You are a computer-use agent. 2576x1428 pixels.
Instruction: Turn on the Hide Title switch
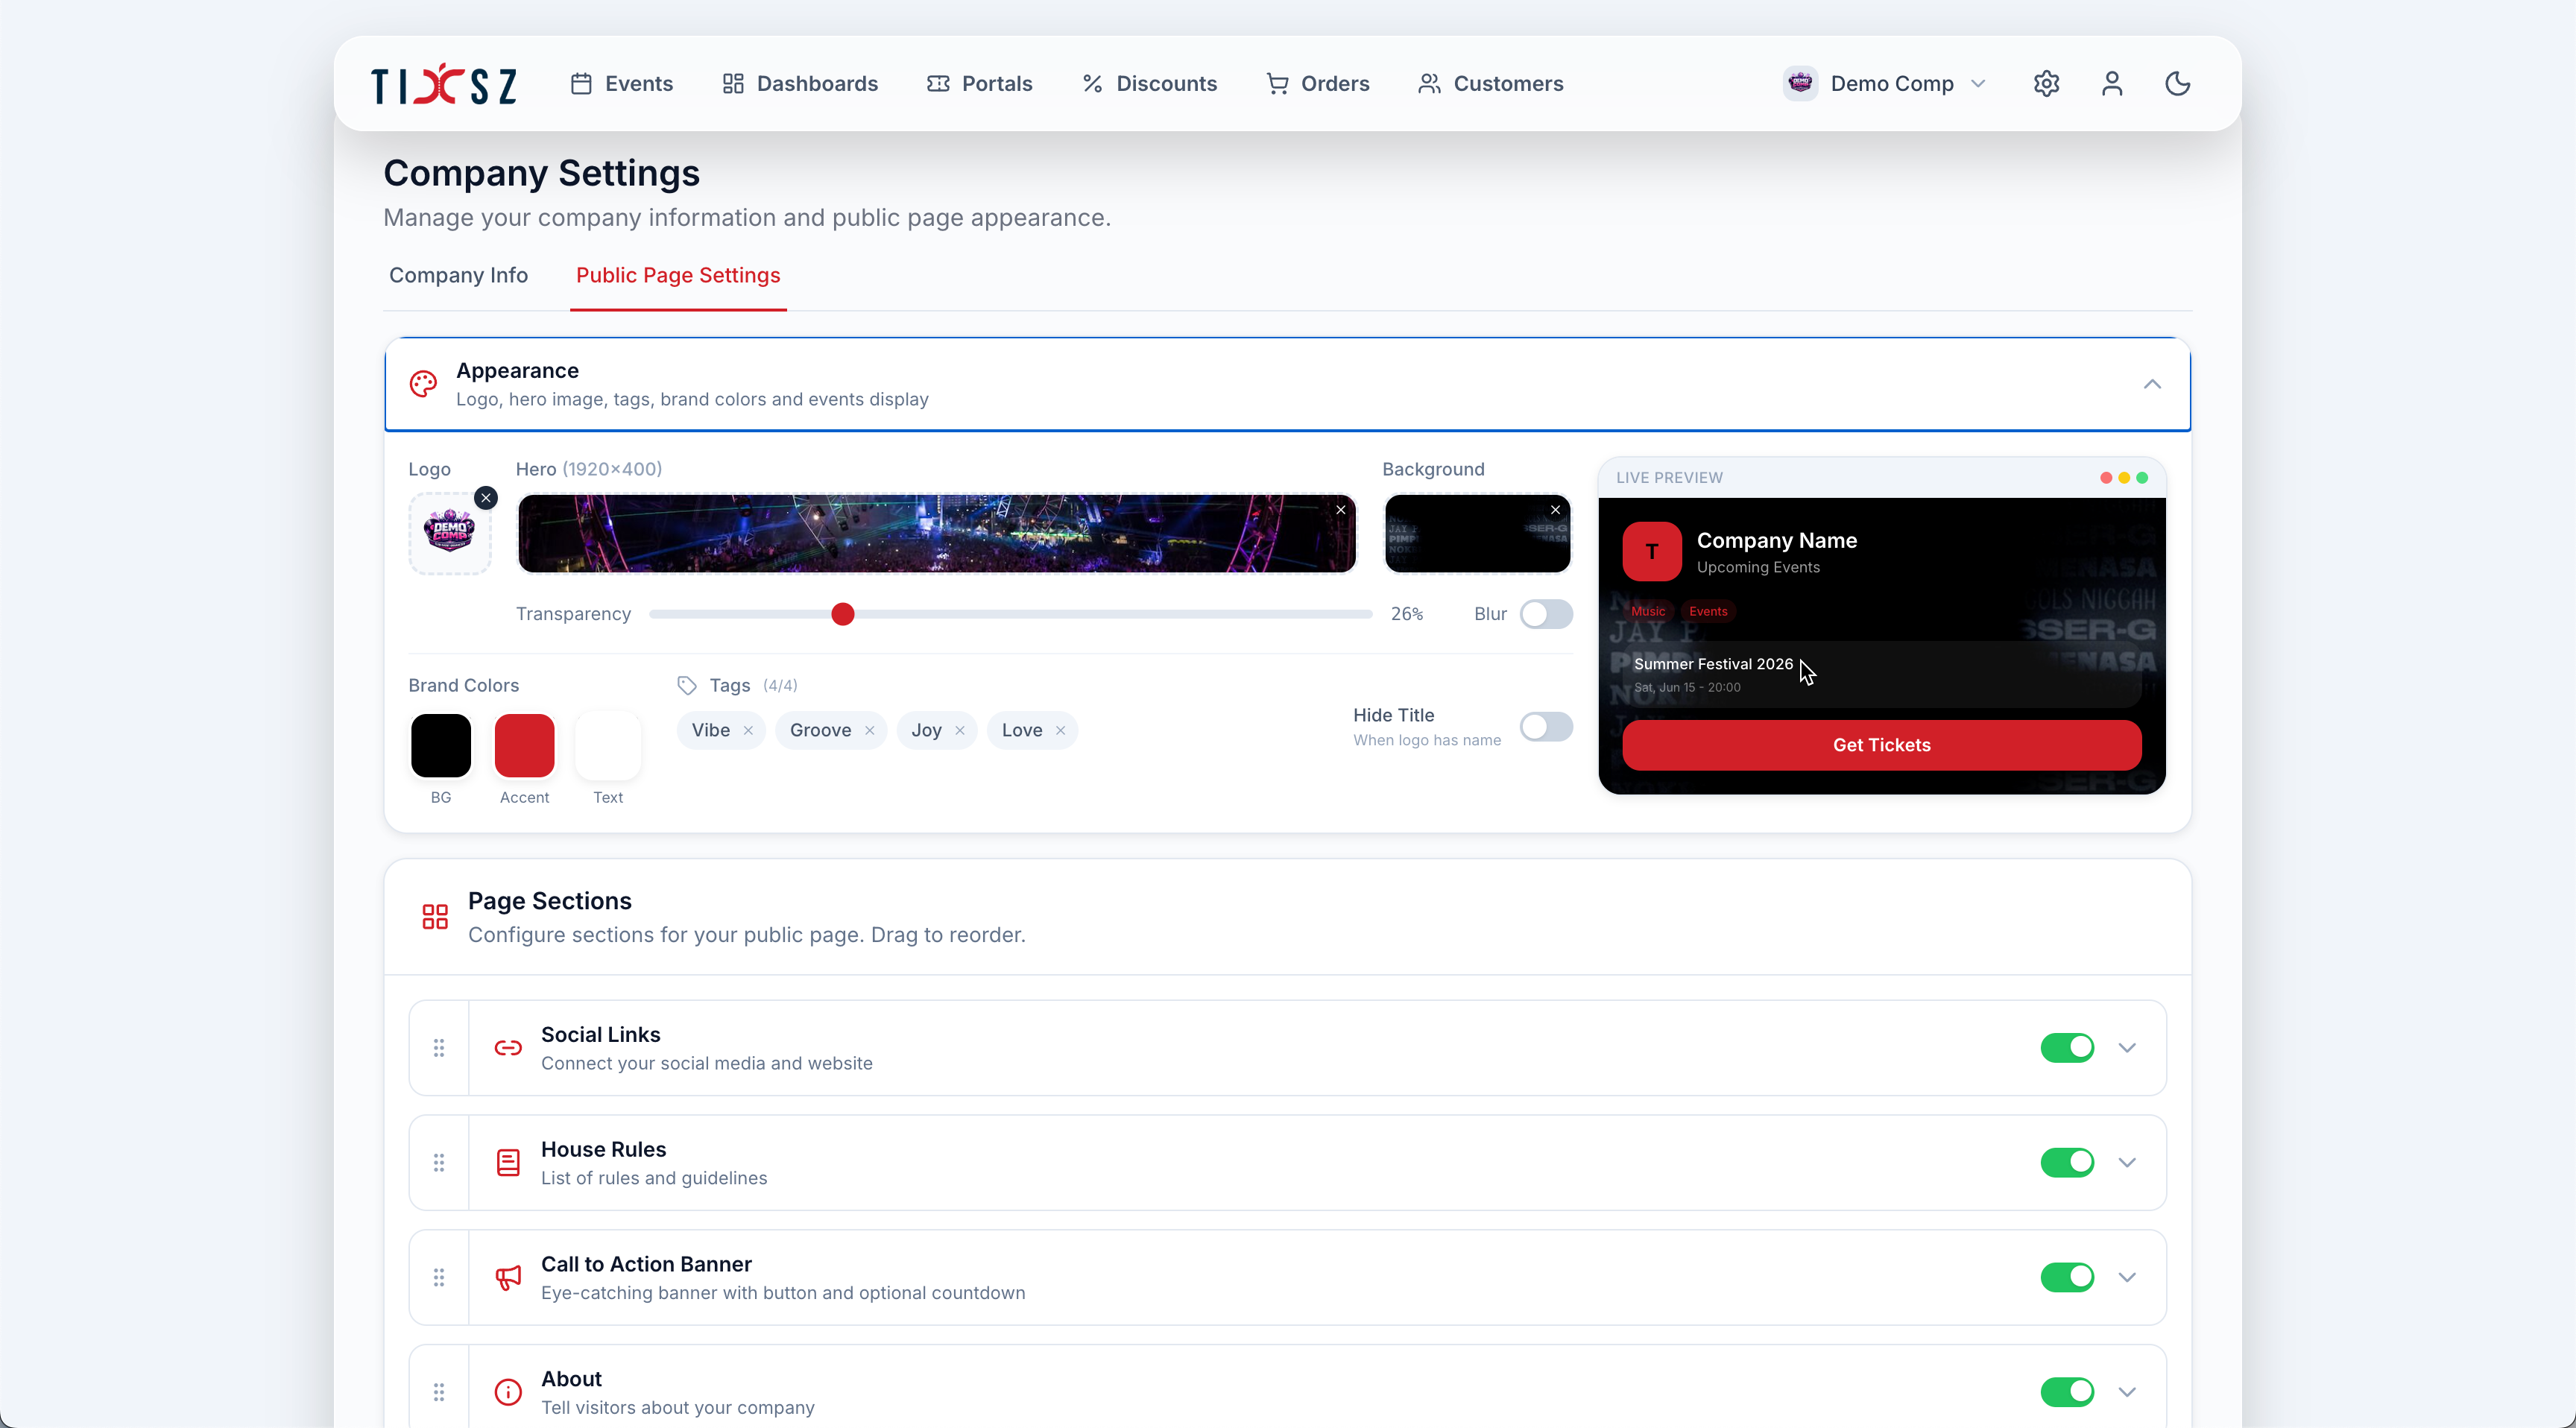click(x=1545, y=727)
